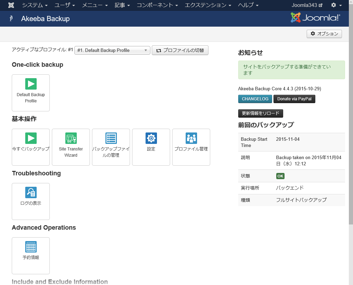Click the Akeeba Backup Core 4.4.3 version text
Viewport: 353px width, 285px height.
[x=280, y=89]
